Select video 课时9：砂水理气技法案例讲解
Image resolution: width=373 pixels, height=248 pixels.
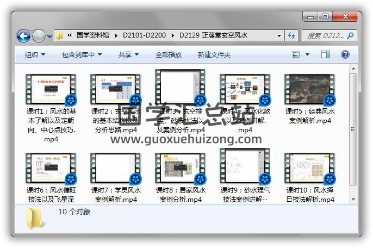pos(245,166)
